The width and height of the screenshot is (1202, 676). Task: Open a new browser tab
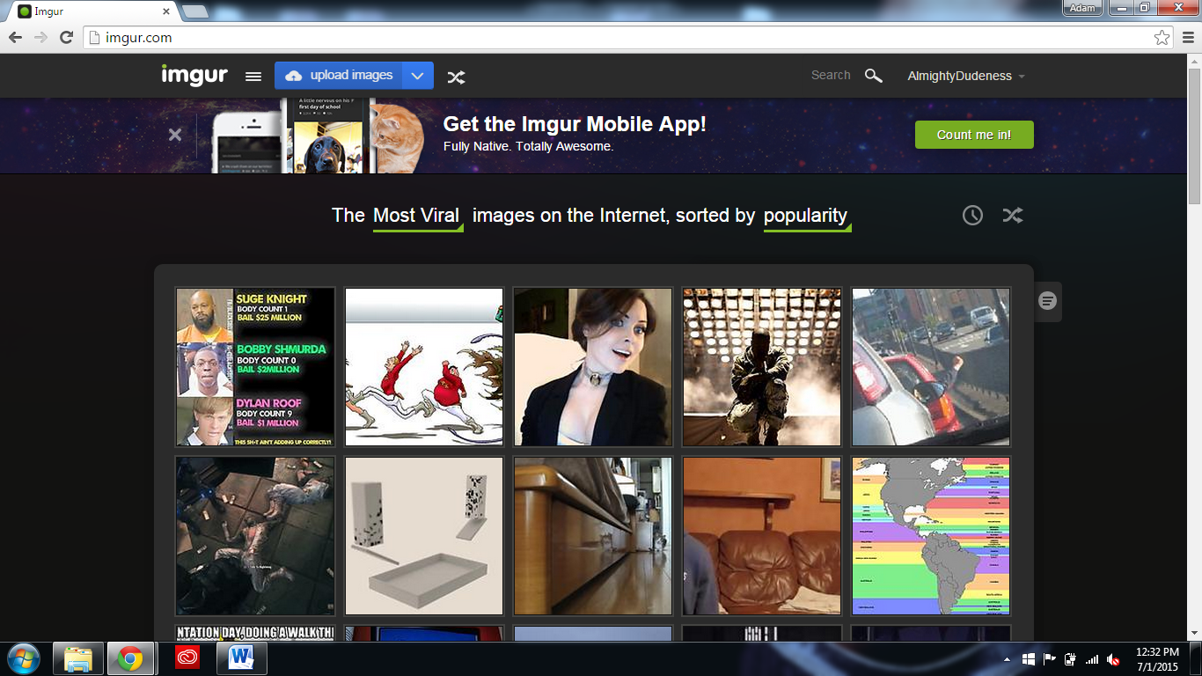194,11
